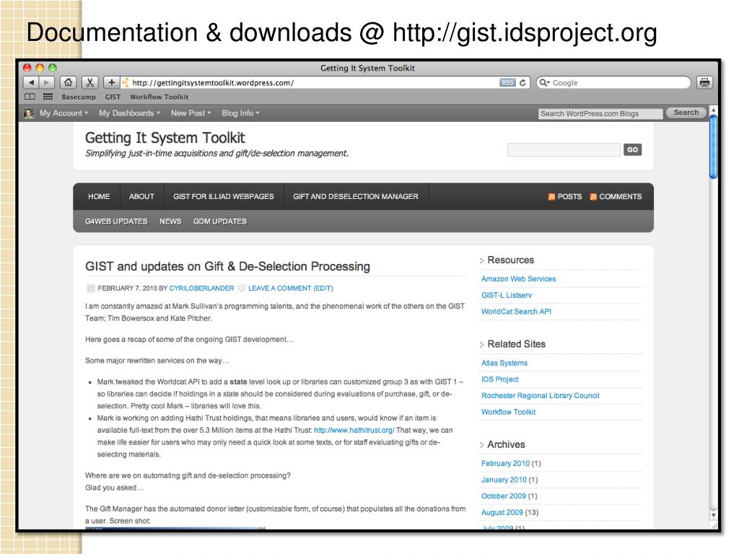This screenshot has width=739, height=554.
Task: Click the Search WordPress.com Blogs field
Action: click(600, 113)
